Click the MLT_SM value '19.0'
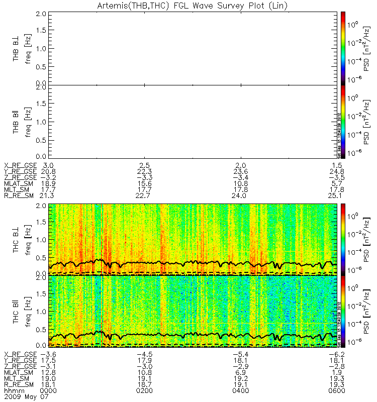Screen dimensions: 377x402 click(x=48, y=378)
